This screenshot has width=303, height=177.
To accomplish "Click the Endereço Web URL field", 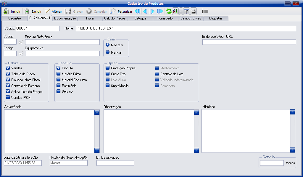I will (x=249, y=42).
